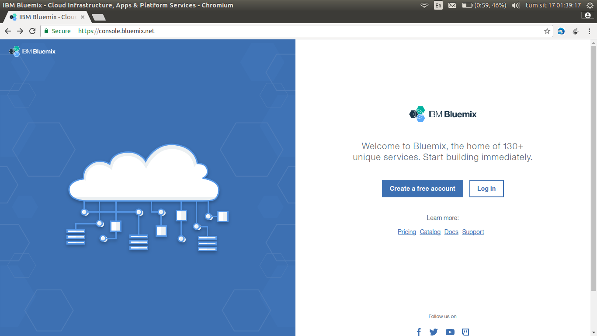This screenshot has width=597, height=336.
Task: Reload the Bluemix page
Action: pos(32,31)
